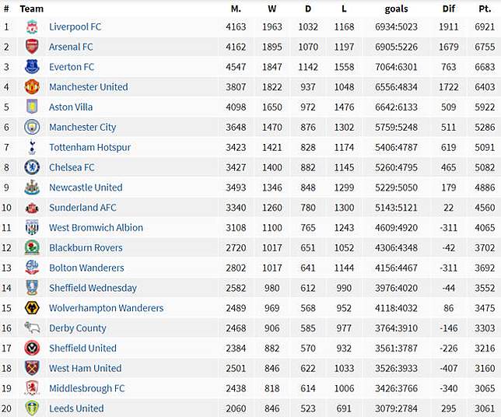This screenshot has height=417, width=501.
Task: Click the goals column header
Action: (x=396, y=9)
